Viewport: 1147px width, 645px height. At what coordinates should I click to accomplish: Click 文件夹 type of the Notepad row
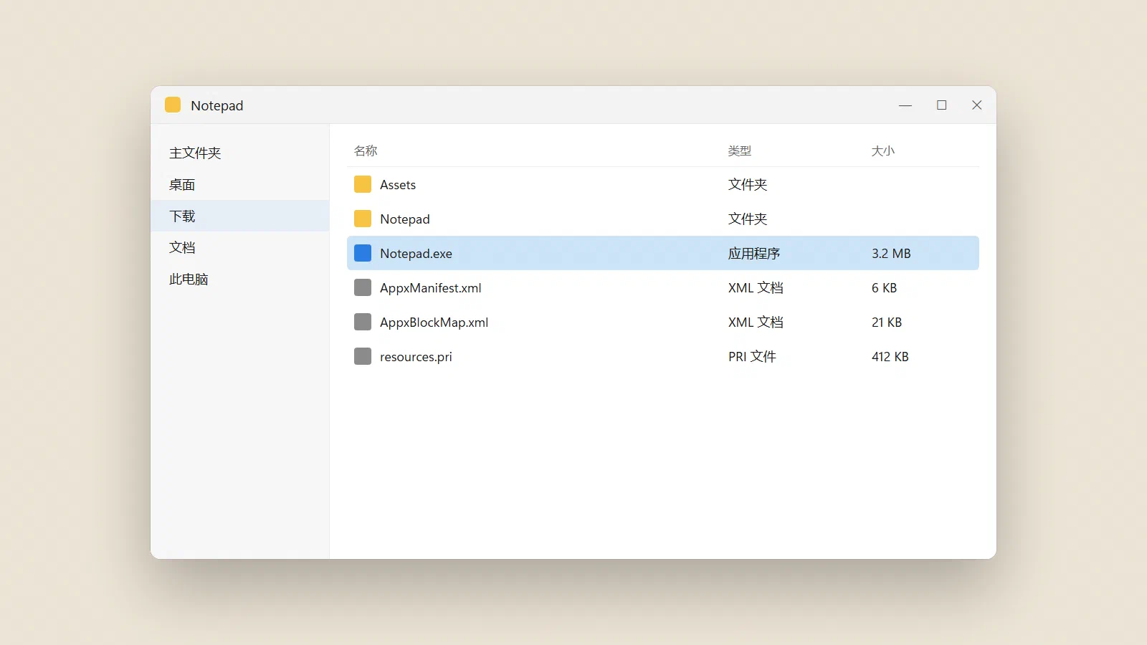(x=748, y=219)
